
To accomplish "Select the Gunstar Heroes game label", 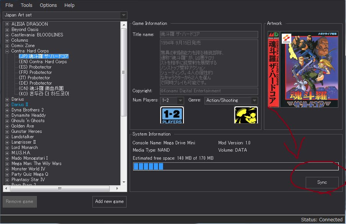I will tap(27, 131).
